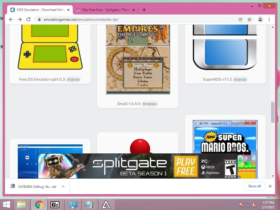280x210 pixels.
Task: Click PLAY FREE on the Splitgate ad
Action: point(186,167)
